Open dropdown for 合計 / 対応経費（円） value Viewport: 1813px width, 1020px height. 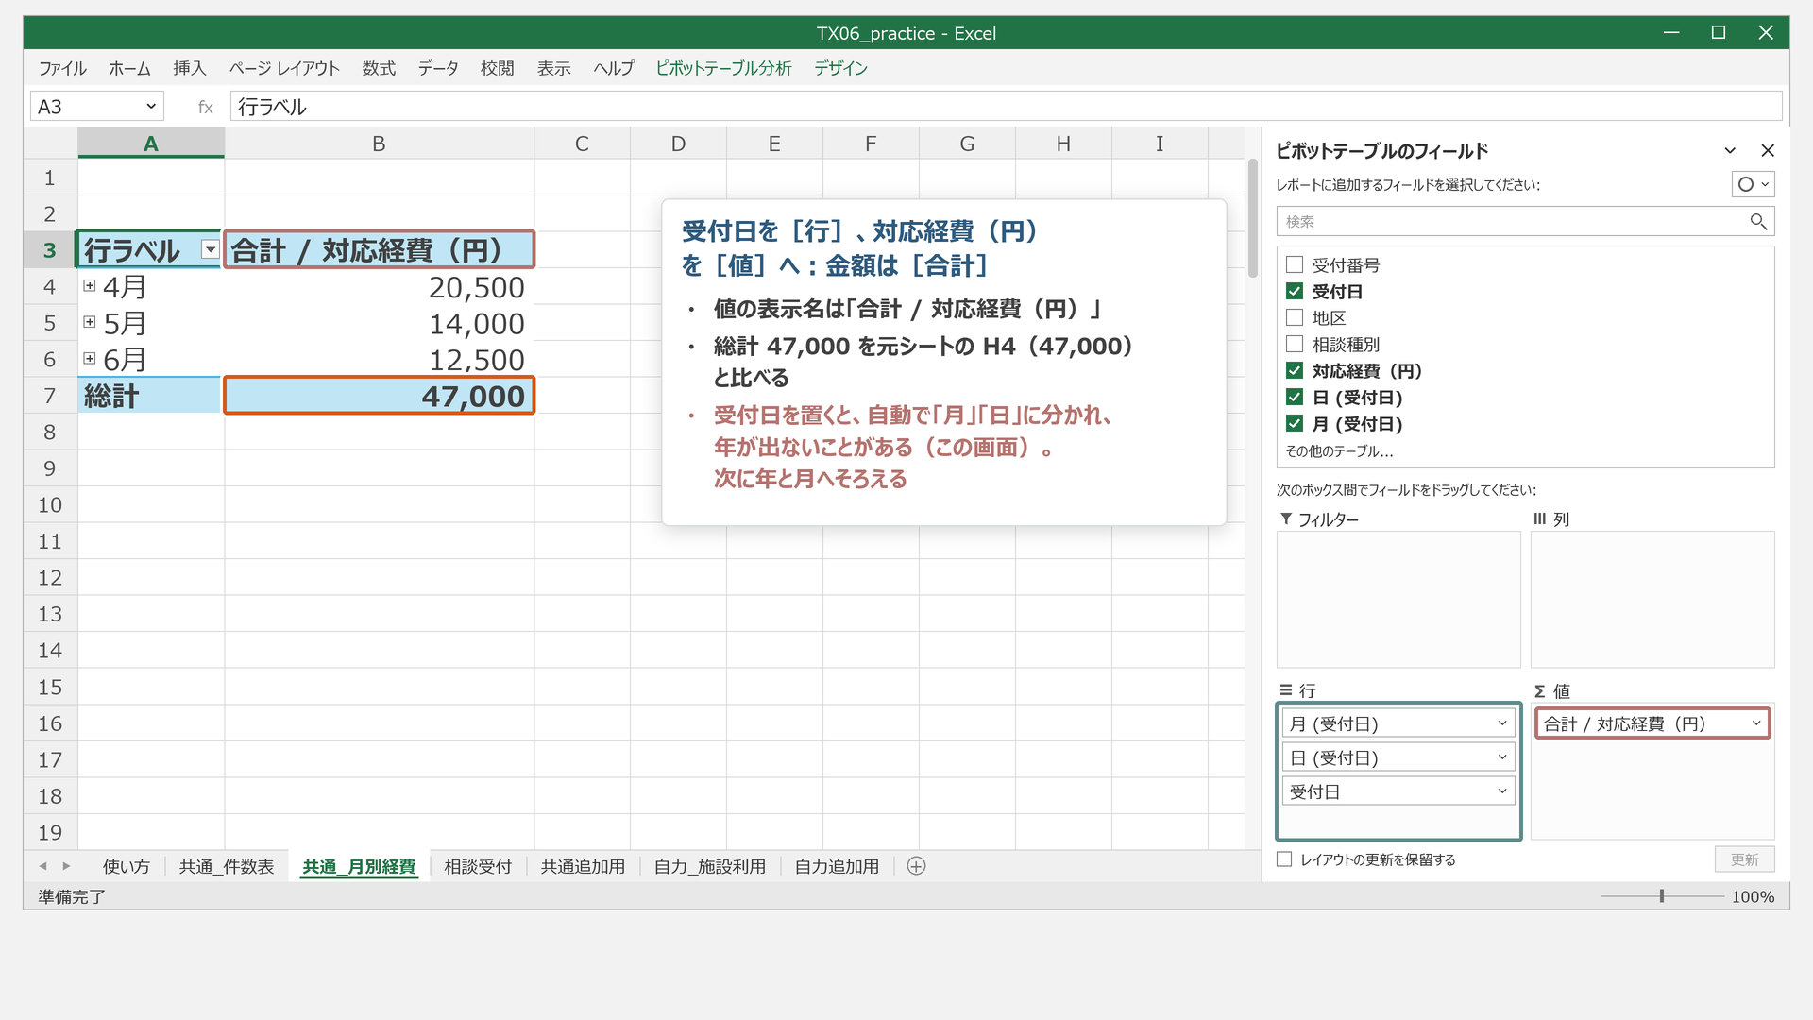1756,723
